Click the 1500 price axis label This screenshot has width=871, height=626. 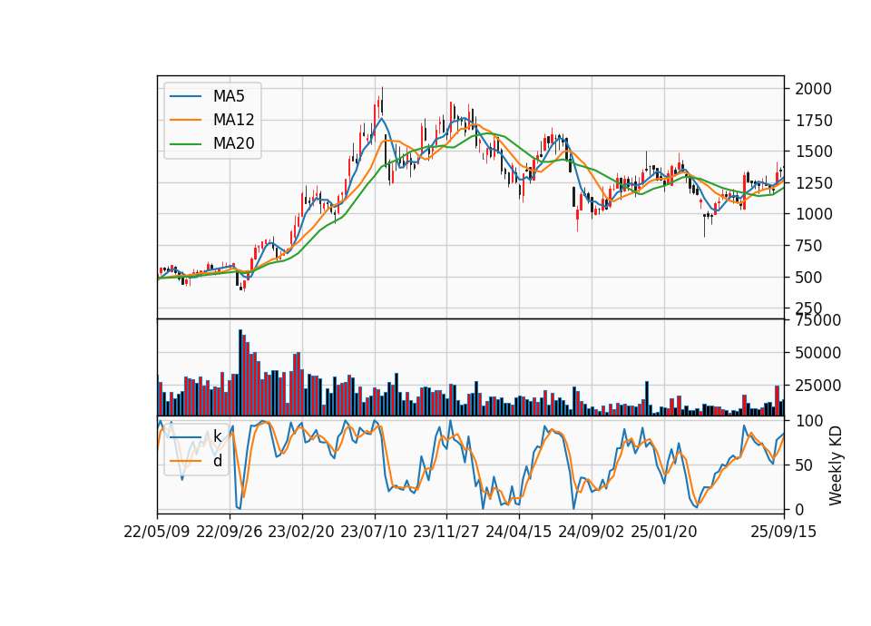click(x=814, y=152)
